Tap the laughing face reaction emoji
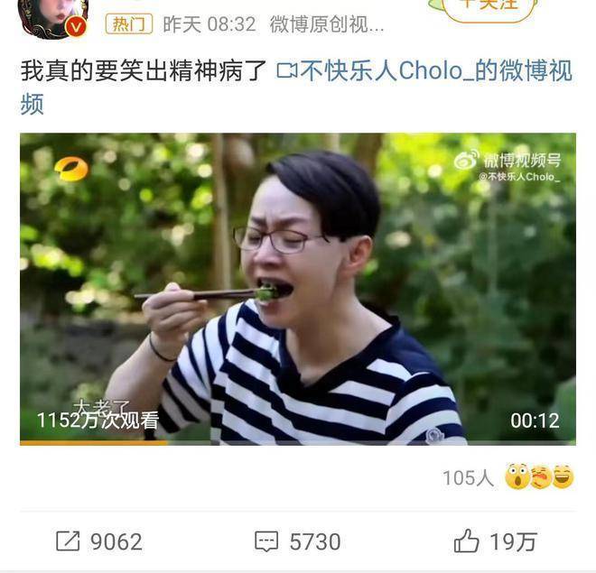The width and height of the screenshot is (596, 573). pos(563,476)
